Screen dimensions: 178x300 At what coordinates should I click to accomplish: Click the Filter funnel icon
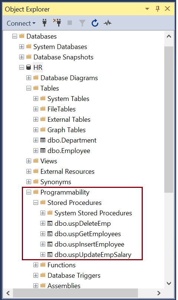(82, 23)
